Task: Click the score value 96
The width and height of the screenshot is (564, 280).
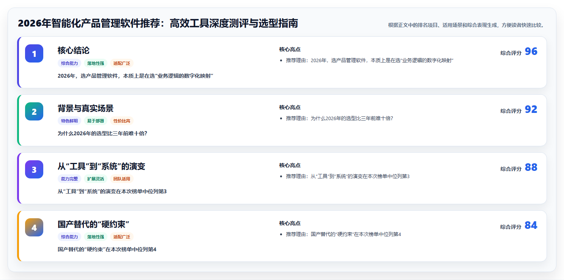Action: 531,52
